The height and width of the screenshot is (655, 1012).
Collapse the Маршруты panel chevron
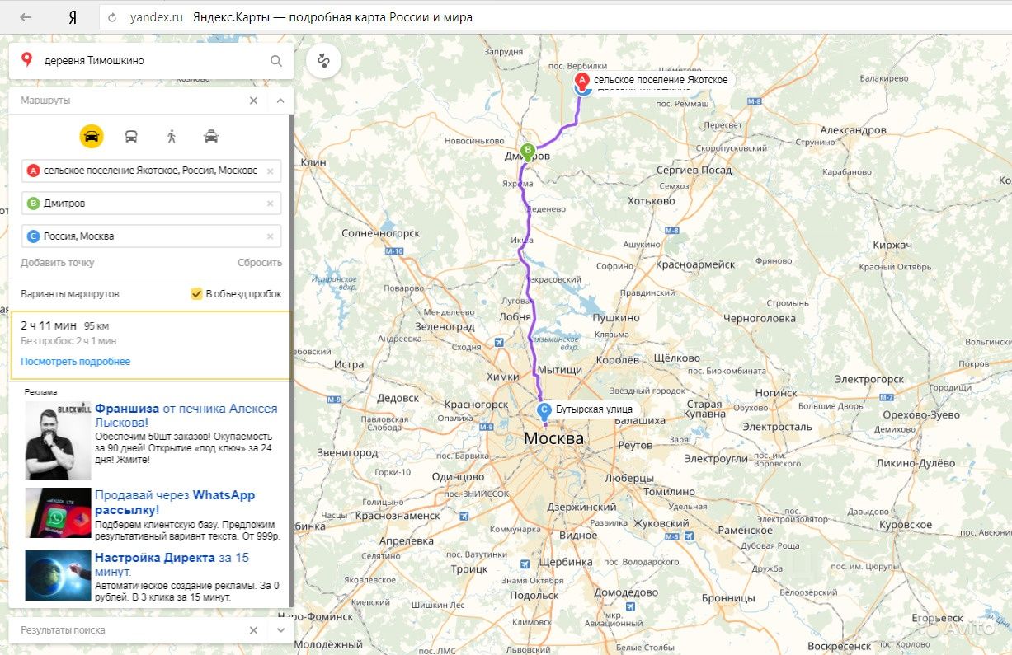[280, 101]
